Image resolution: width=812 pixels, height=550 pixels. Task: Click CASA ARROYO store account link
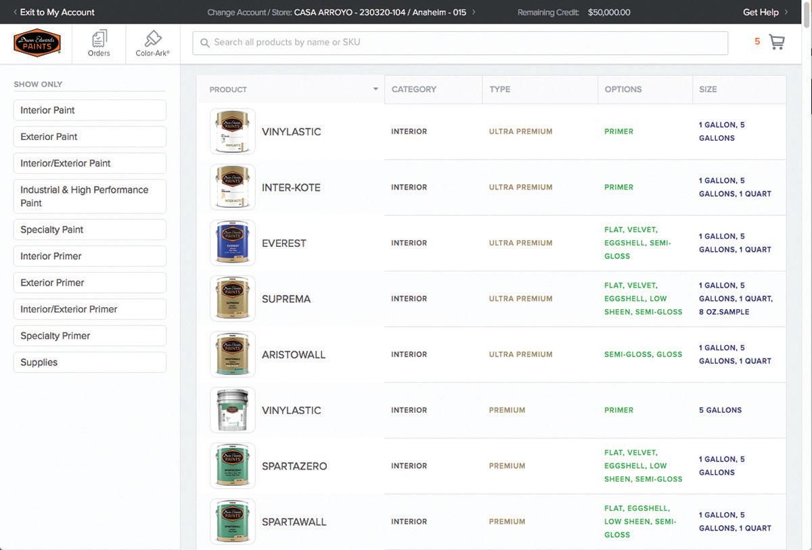pos(380,12)
